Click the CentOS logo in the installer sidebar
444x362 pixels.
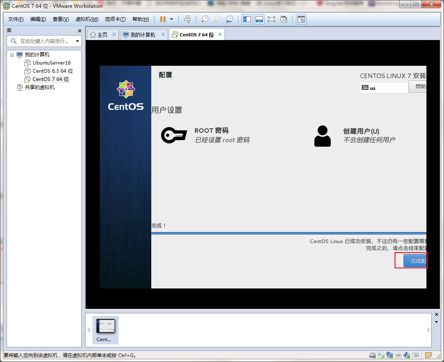[126, 96]
